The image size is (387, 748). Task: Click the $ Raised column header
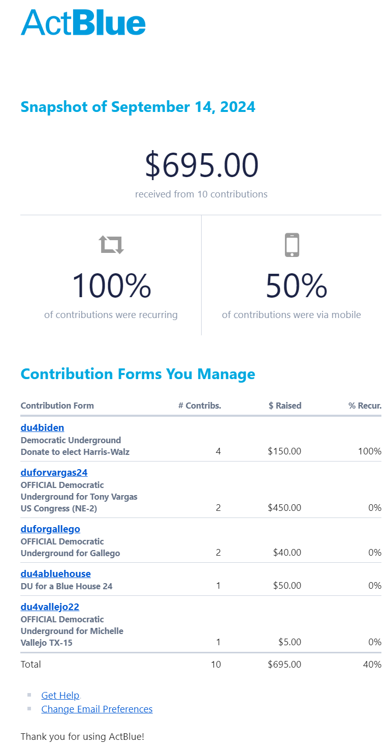pyautogui.click(x=285, y=406)
